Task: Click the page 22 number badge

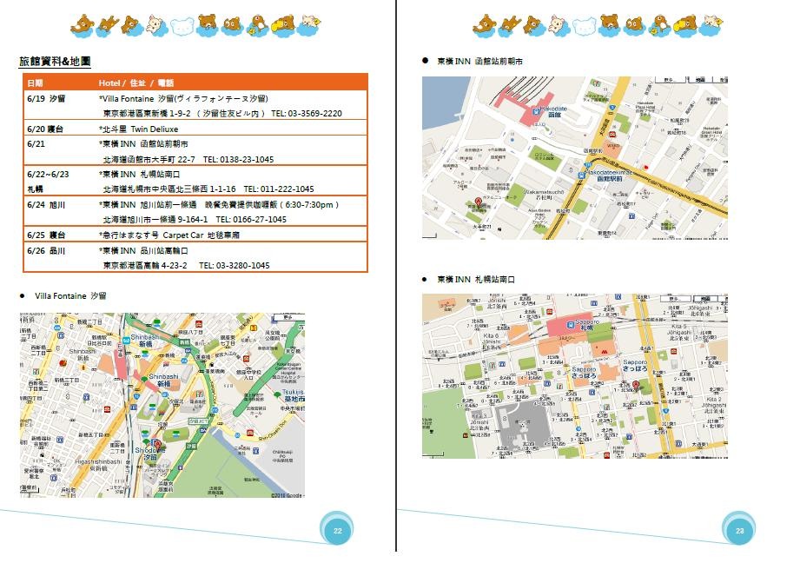Action: click(337, 530)
